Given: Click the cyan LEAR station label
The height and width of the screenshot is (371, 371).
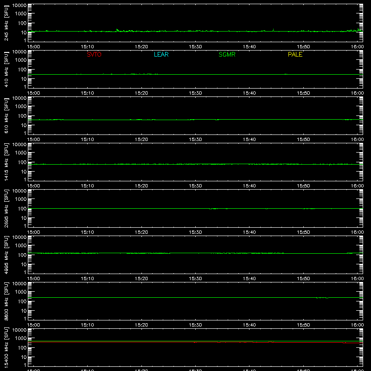Looking at the screenshot, I should pos(161,54).
